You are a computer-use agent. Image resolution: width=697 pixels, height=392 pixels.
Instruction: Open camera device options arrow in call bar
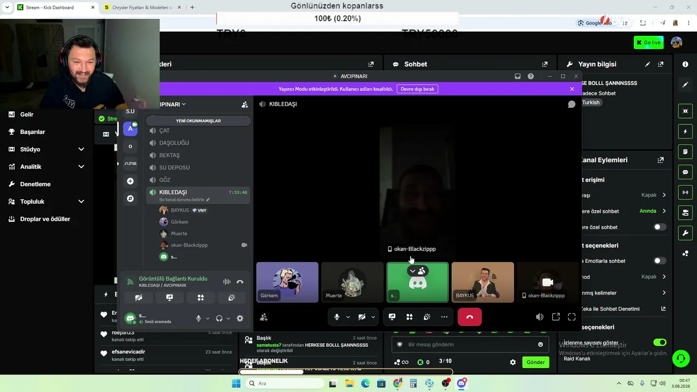coord(373,317)
